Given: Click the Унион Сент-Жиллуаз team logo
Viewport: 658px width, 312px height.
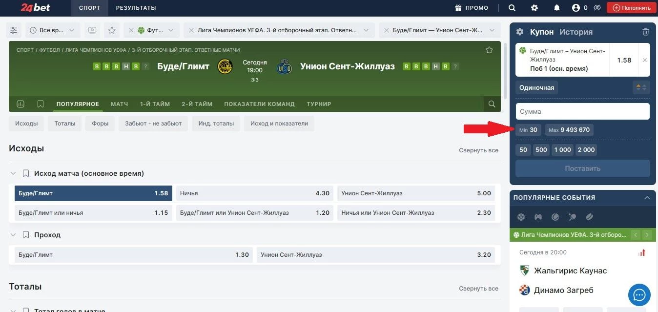Looking at the screenshot, I should (x=284, y=66).
